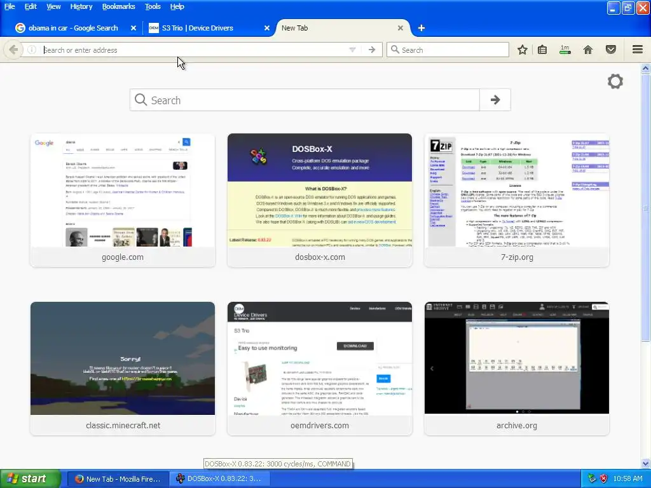Screen dimensions: 651x488
Task: Click the Back navigation arrow button
Action: [13, 50]
